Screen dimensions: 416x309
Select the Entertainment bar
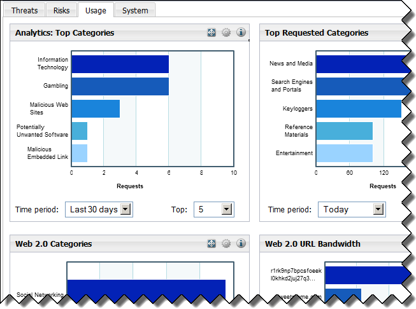[x=345, y=153]
